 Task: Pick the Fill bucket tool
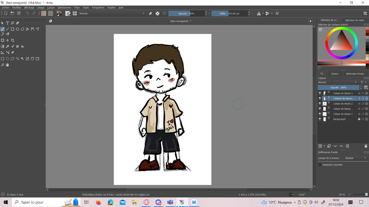point(22,46)
